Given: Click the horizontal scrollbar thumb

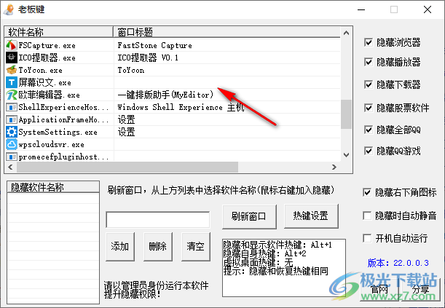Looking at the screenshot, I should pyautogui.click(x=127, y=167).
